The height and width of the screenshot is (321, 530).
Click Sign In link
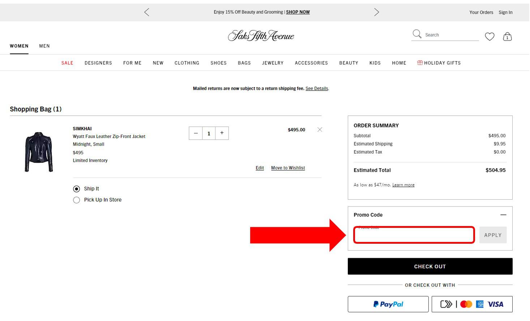click(505, 12)
